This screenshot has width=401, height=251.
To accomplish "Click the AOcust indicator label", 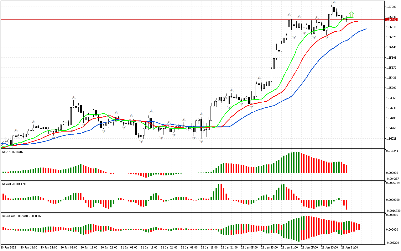I will tap(13, 152).
